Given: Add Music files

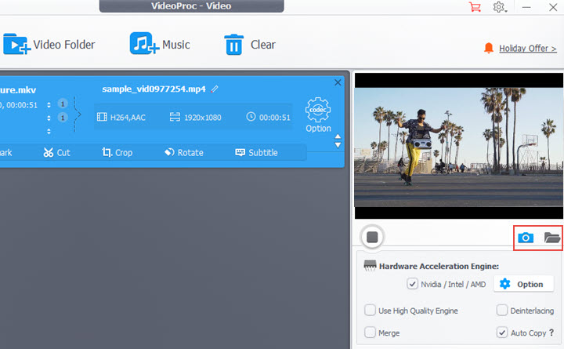Looking at the screenshot, I should click(160, 44).
